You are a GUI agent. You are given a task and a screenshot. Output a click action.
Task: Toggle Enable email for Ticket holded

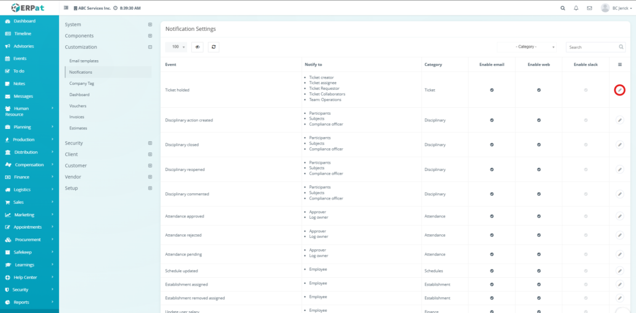coord(492,90)
